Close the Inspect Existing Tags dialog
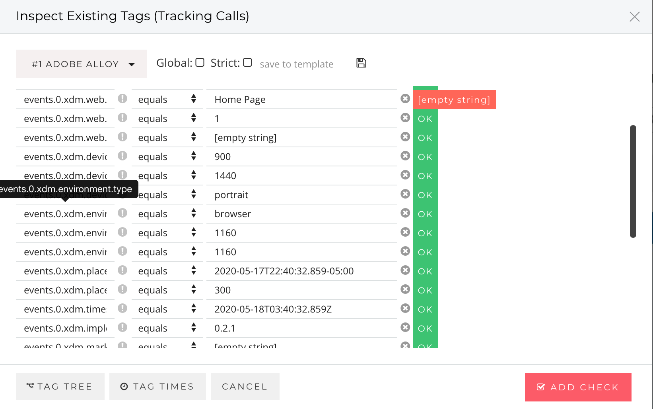The width and height of the screenshot is (653, 409). click(x=635, y=17)
